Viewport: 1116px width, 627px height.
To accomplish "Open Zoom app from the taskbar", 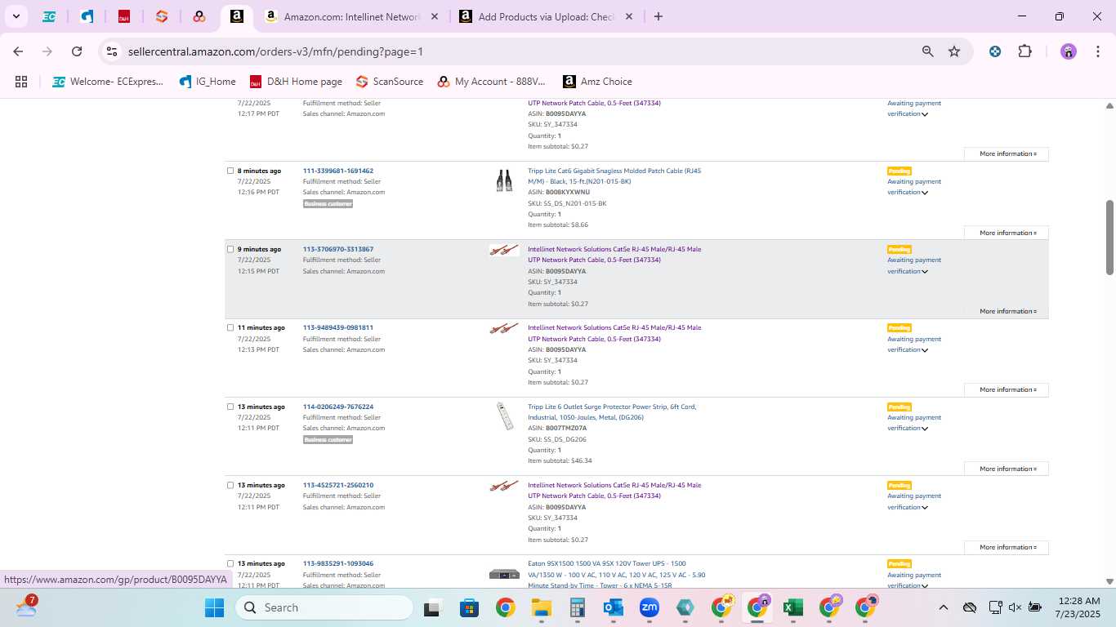I will tap(650, 607).
